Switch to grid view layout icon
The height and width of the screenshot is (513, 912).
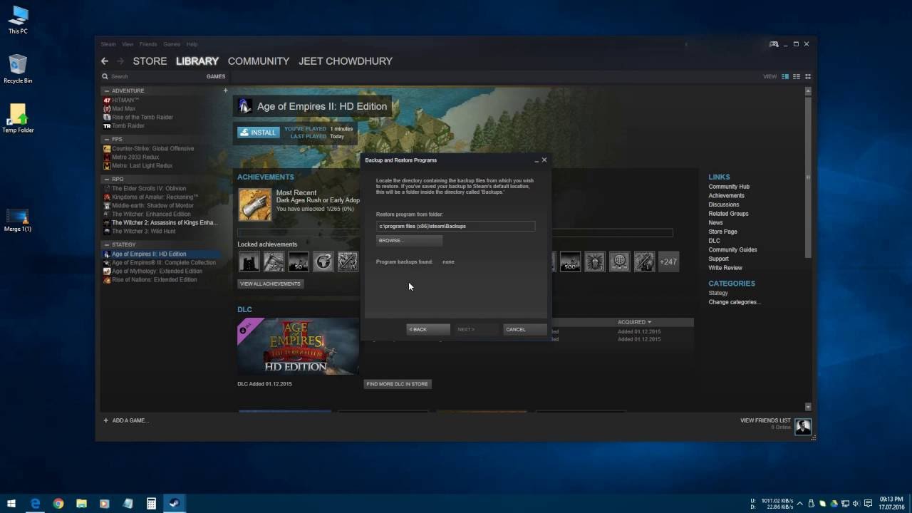click(808, 76)
